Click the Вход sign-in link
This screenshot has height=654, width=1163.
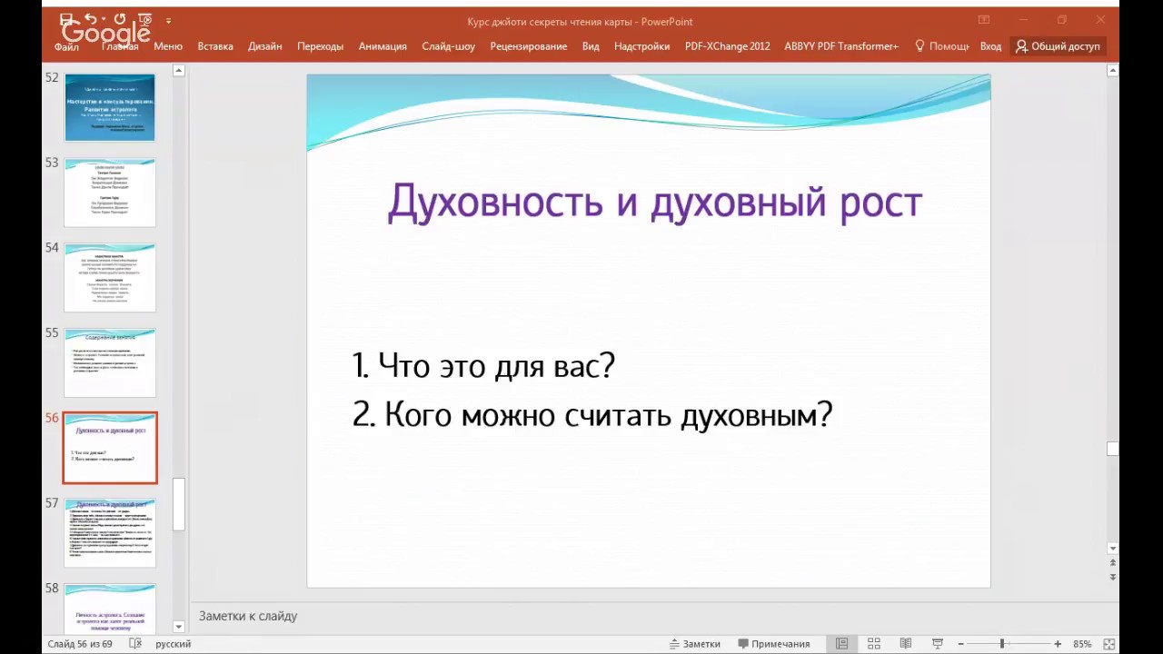990,46
